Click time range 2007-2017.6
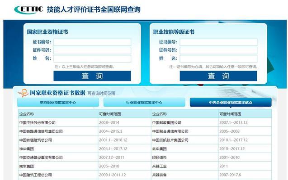 (x=230, y=175)
